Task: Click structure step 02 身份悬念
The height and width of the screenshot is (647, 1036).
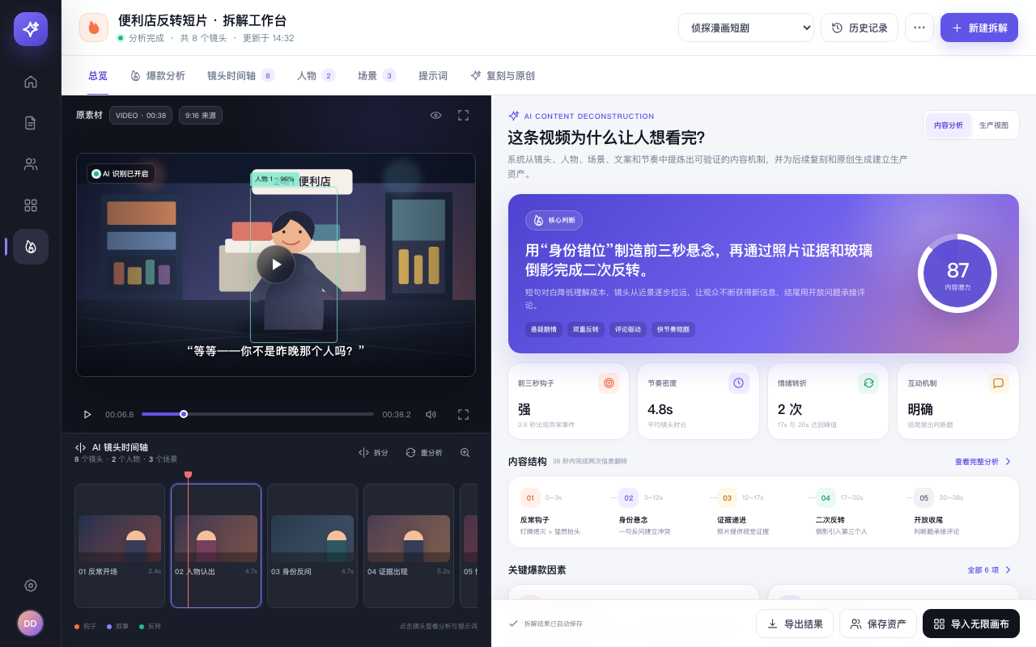Action: pyautogui.click(x=660, y=513)
